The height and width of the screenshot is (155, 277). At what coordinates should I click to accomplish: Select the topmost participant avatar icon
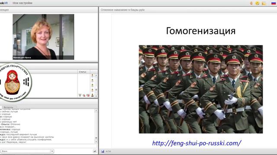coord(92,76)
